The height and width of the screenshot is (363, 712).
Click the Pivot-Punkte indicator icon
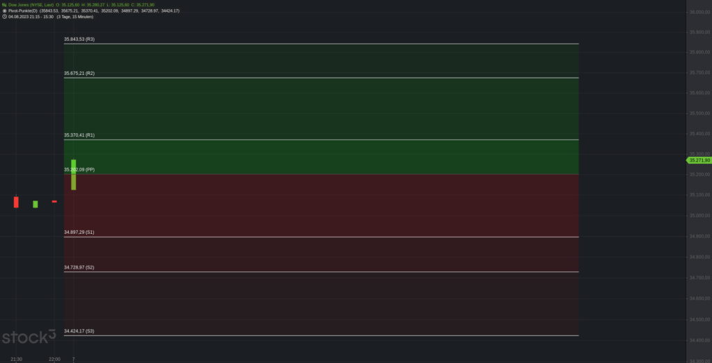(5, 10)
